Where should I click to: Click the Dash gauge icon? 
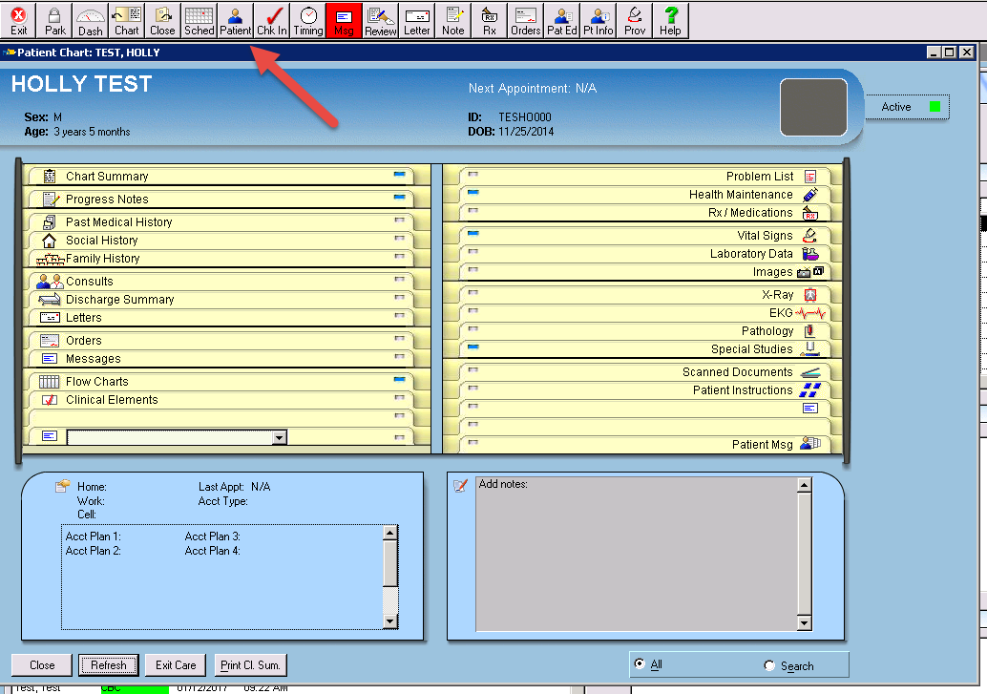click(91, 20)
